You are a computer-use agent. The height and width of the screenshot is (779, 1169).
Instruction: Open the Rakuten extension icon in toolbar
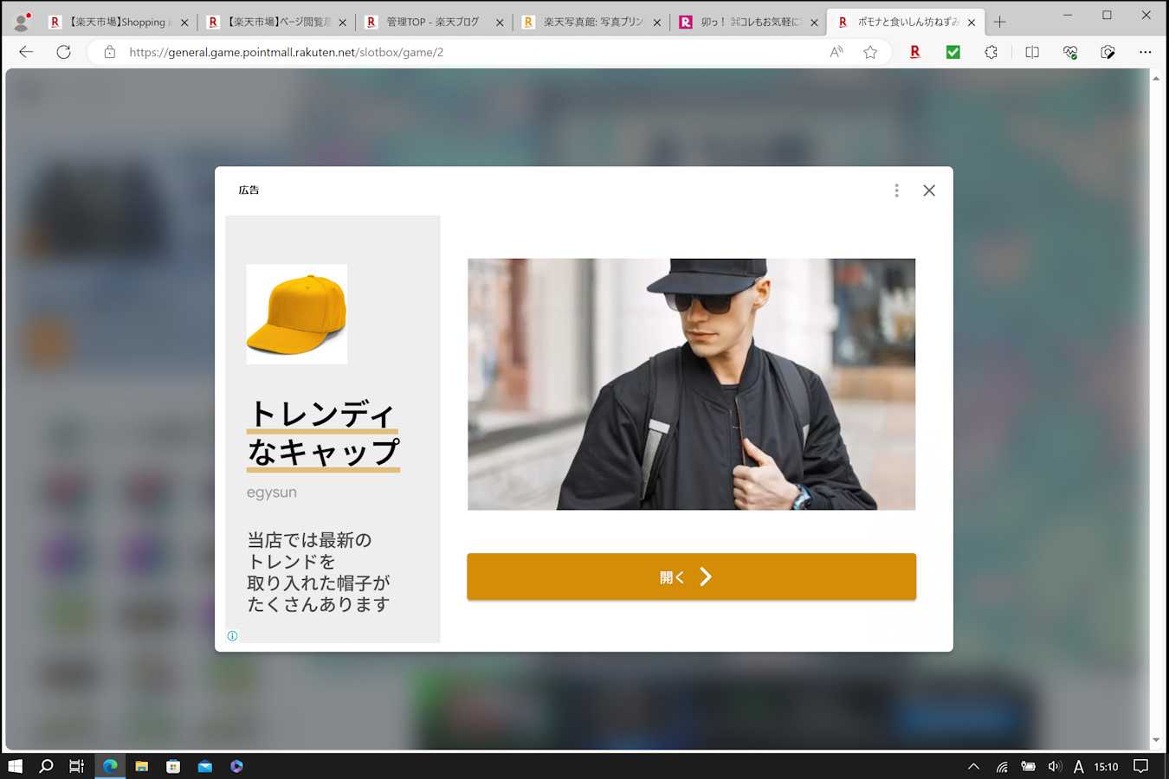click(x=914, y=52)
